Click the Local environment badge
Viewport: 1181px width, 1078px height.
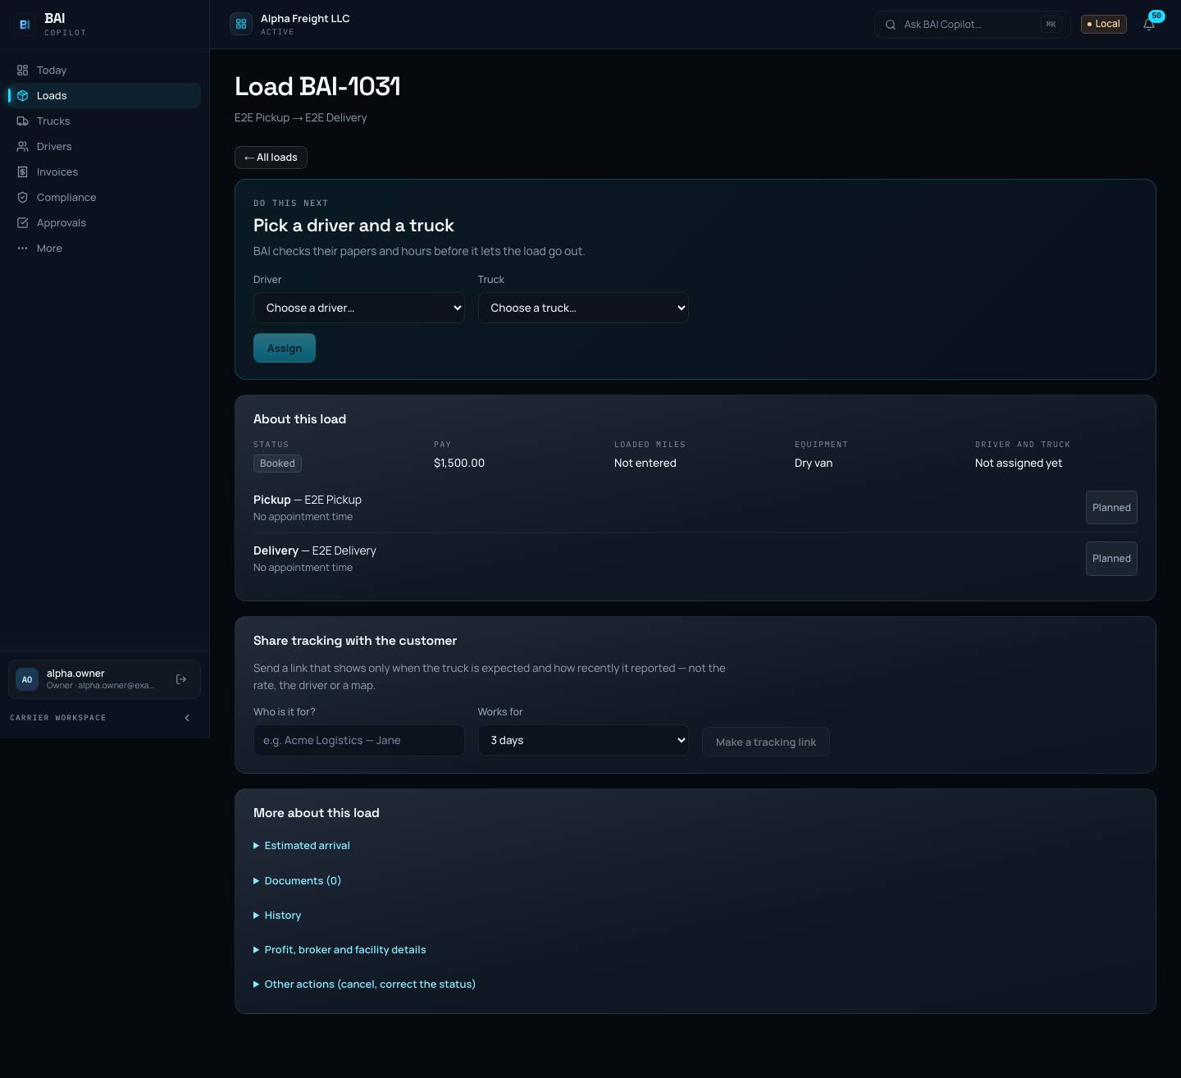pyautogui.click(x=1104, y=24)
